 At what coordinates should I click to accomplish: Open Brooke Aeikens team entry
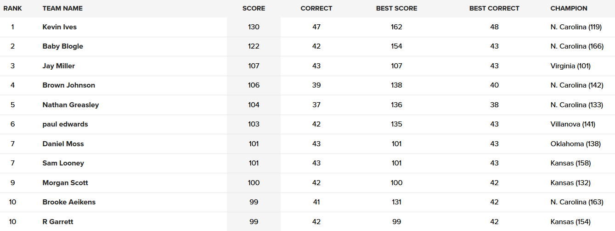(69, 202)
